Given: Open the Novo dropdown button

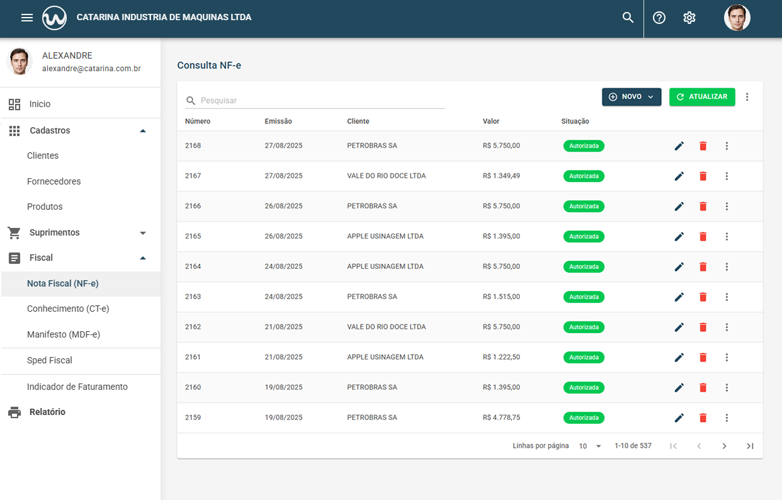Looking at the screenshot, I should pyautogui.click(x=632, y=97).
